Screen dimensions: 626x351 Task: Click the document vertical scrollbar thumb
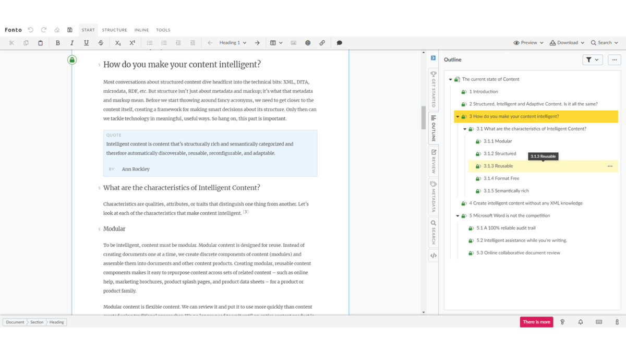click(424, 117)
